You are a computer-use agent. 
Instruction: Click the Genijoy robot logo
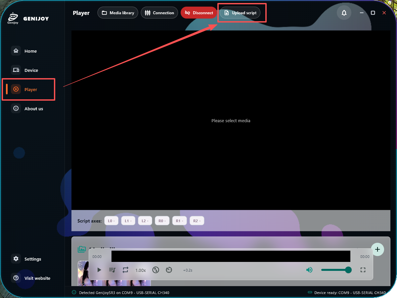(13, 19)
